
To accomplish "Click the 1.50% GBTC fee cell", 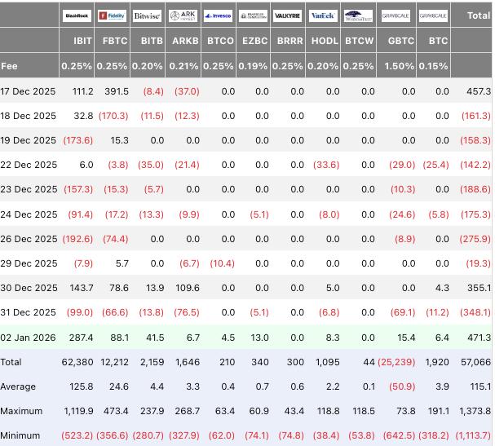I will coord(400,65).
